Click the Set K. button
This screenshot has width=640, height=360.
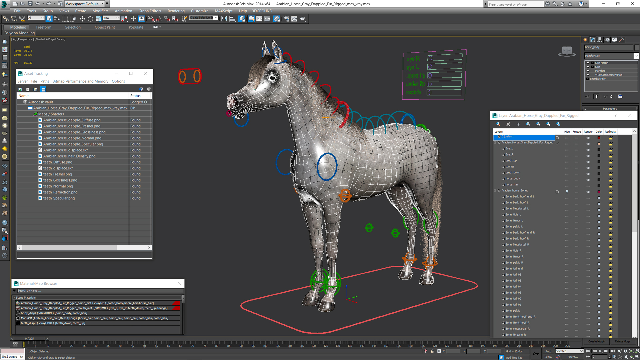coord(548,357)
